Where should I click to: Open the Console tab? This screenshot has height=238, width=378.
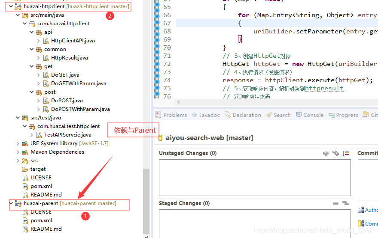pos(310,115)
